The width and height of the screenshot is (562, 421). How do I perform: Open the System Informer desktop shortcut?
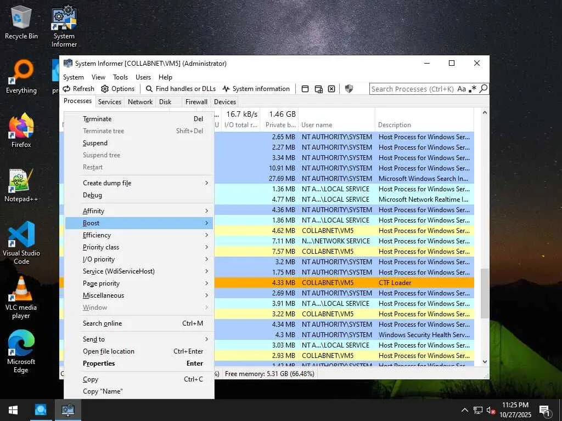click(x=64, y=26)
